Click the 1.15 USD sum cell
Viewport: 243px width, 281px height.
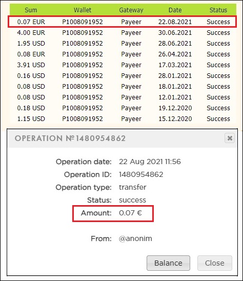(x=31, y=118)
